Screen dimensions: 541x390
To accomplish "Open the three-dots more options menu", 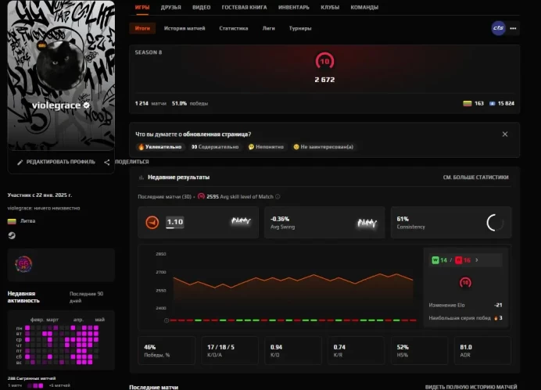I will tap(513, 28).
